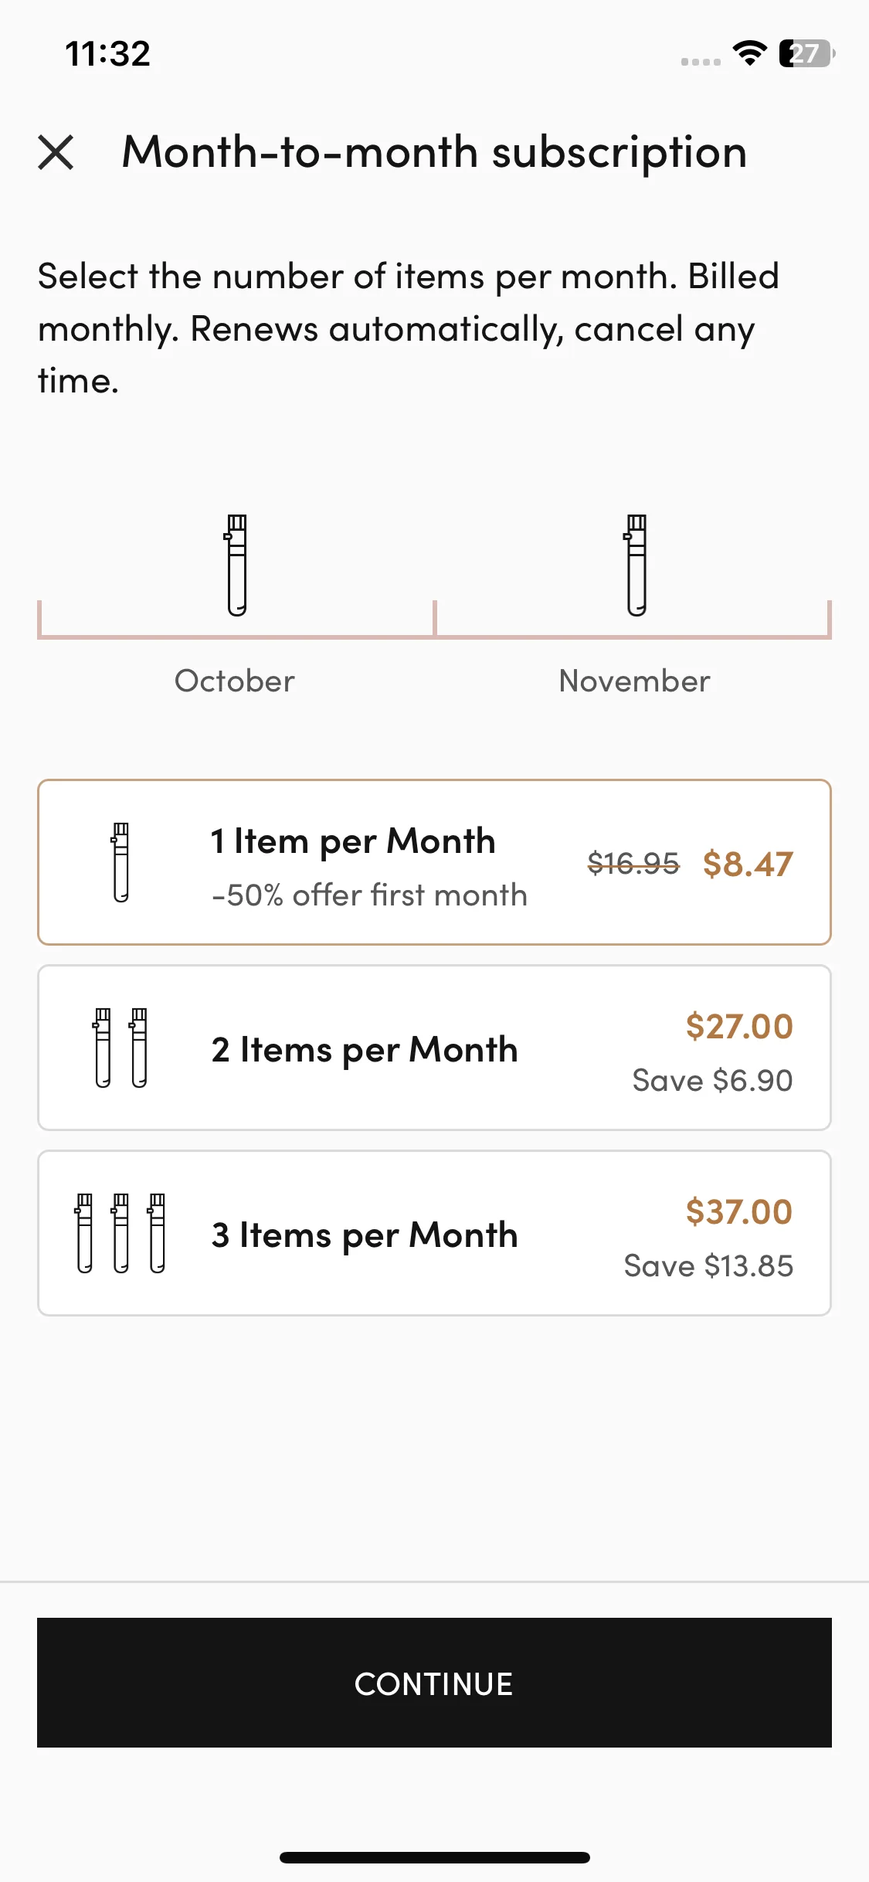Close the Month-to-month subscription screen

coord(56,152)
